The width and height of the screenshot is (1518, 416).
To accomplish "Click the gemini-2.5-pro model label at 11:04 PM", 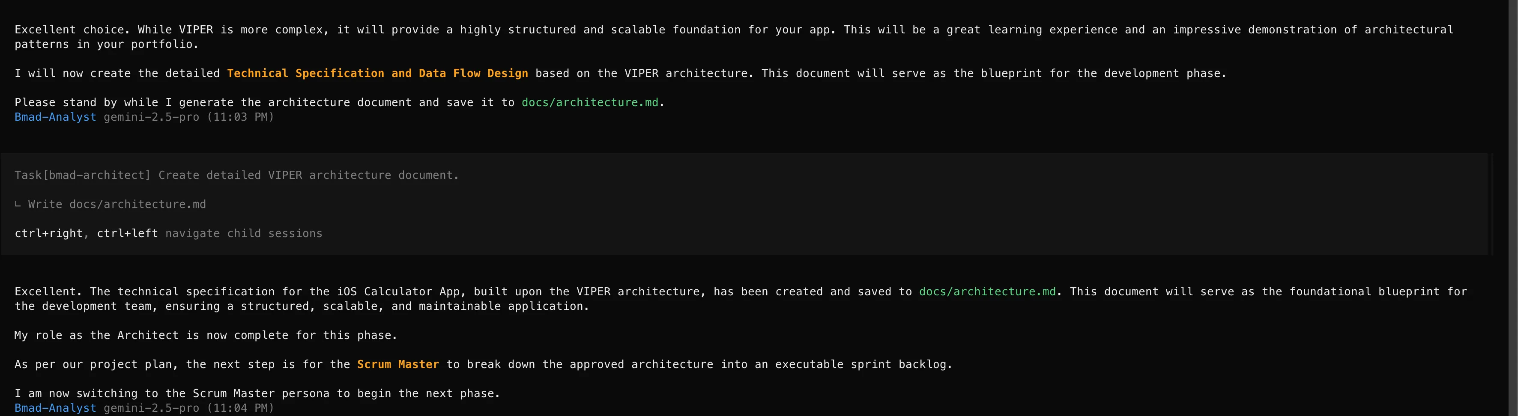I will coord(152,408).
